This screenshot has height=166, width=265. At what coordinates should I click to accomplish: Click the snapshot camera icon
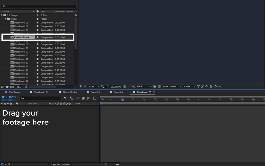tap(125, 87)
